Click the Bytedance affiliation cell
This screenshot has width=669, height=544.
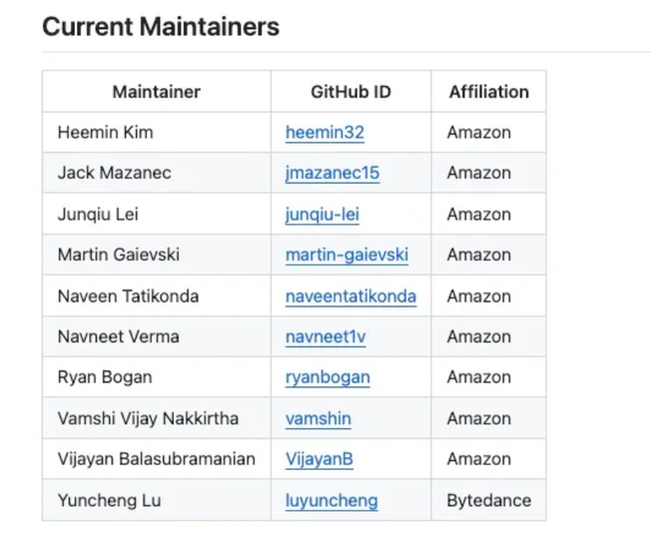488,500
